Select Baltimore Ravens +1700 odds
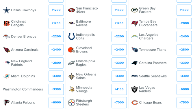 coord(119,23)
